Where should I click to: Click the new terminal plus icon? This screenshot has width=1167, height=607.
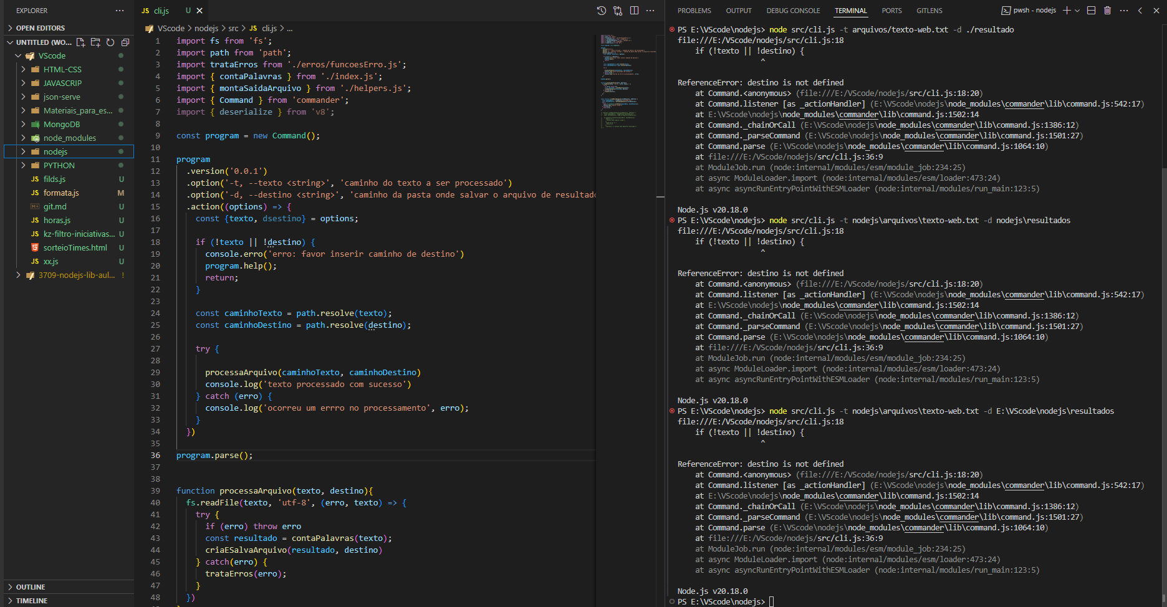point(1067,11)
